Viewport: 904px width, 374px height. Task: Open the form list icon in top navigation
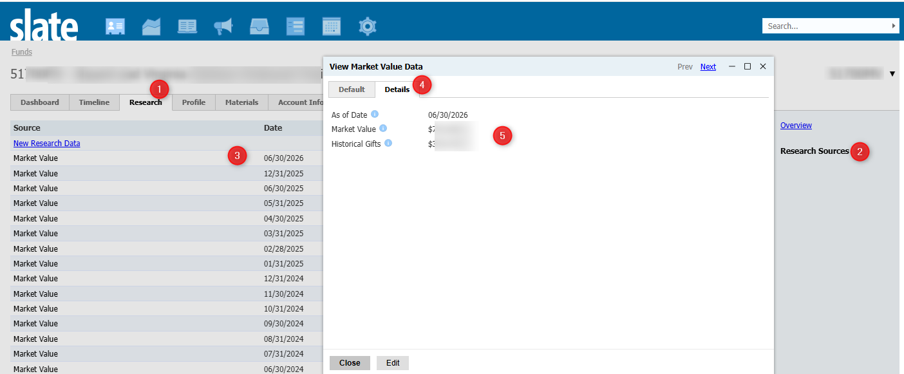coord(296,26)
